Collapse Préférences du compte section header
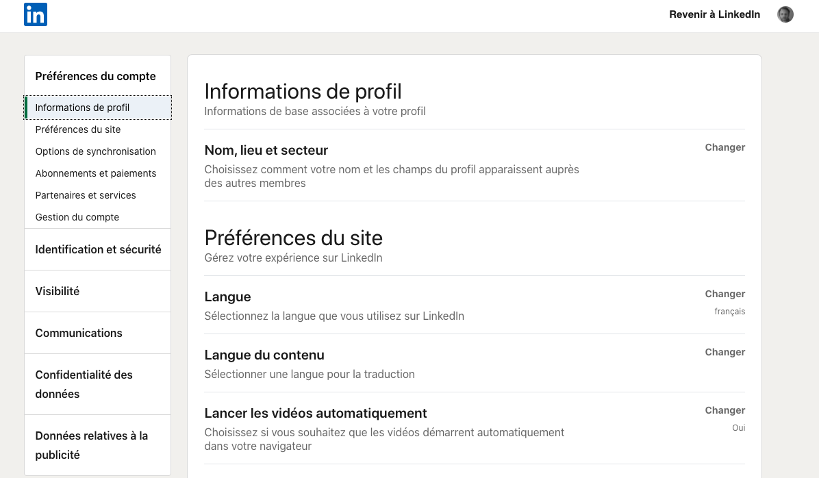The width and height of the screenshot is (819, 478). click(96, 76)
